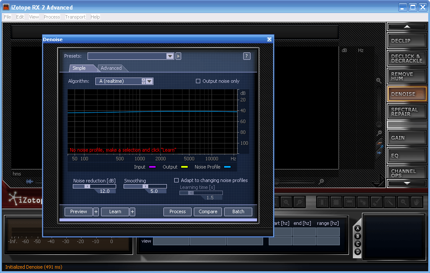
Task: Select history slot B
Action: [x=358, y=236]
